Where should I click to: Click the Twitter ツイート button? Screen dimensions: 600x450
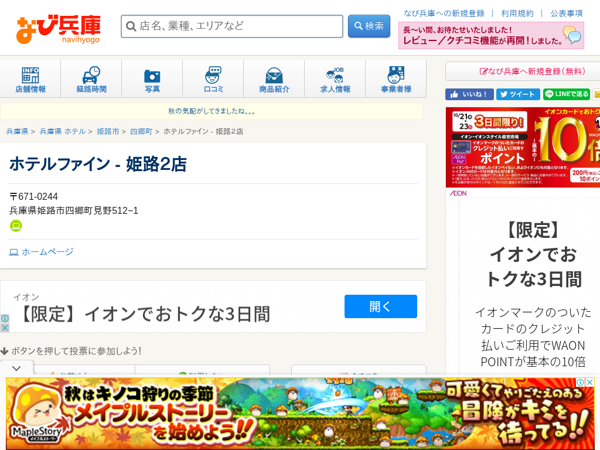pyautogui.click(x=518, y=94)
